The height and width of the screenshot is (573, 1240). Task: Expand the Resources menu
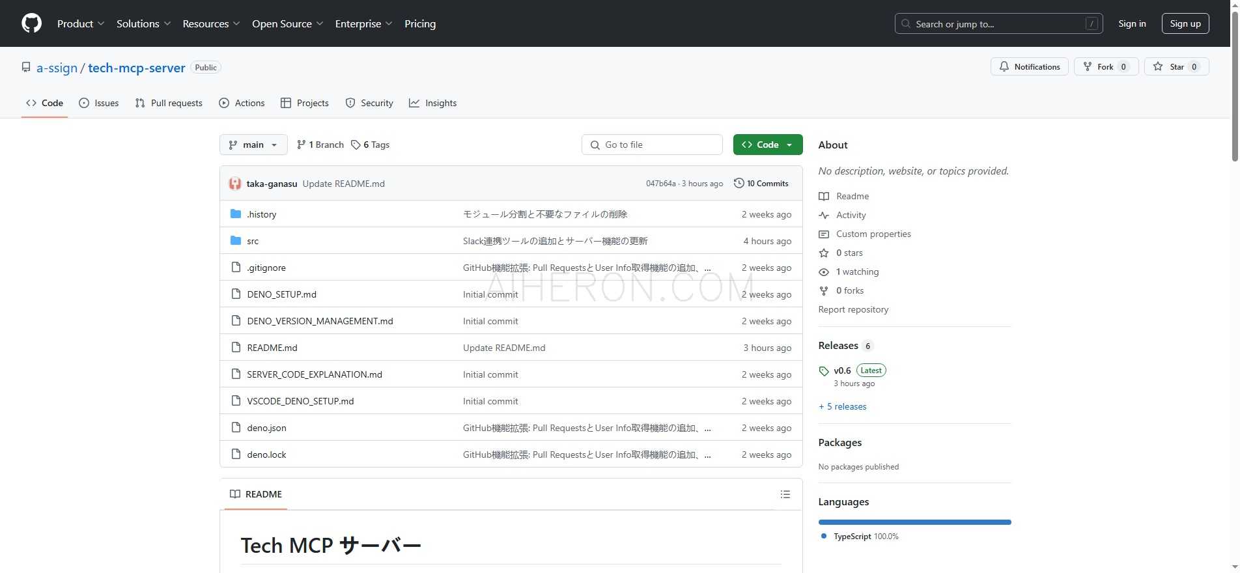(x=211, y=23)
